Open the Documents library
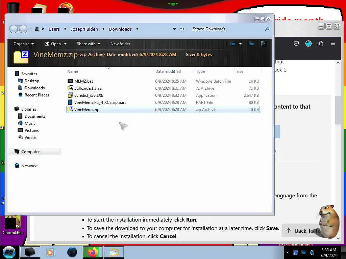346x259 pixels. pos(35,116)
